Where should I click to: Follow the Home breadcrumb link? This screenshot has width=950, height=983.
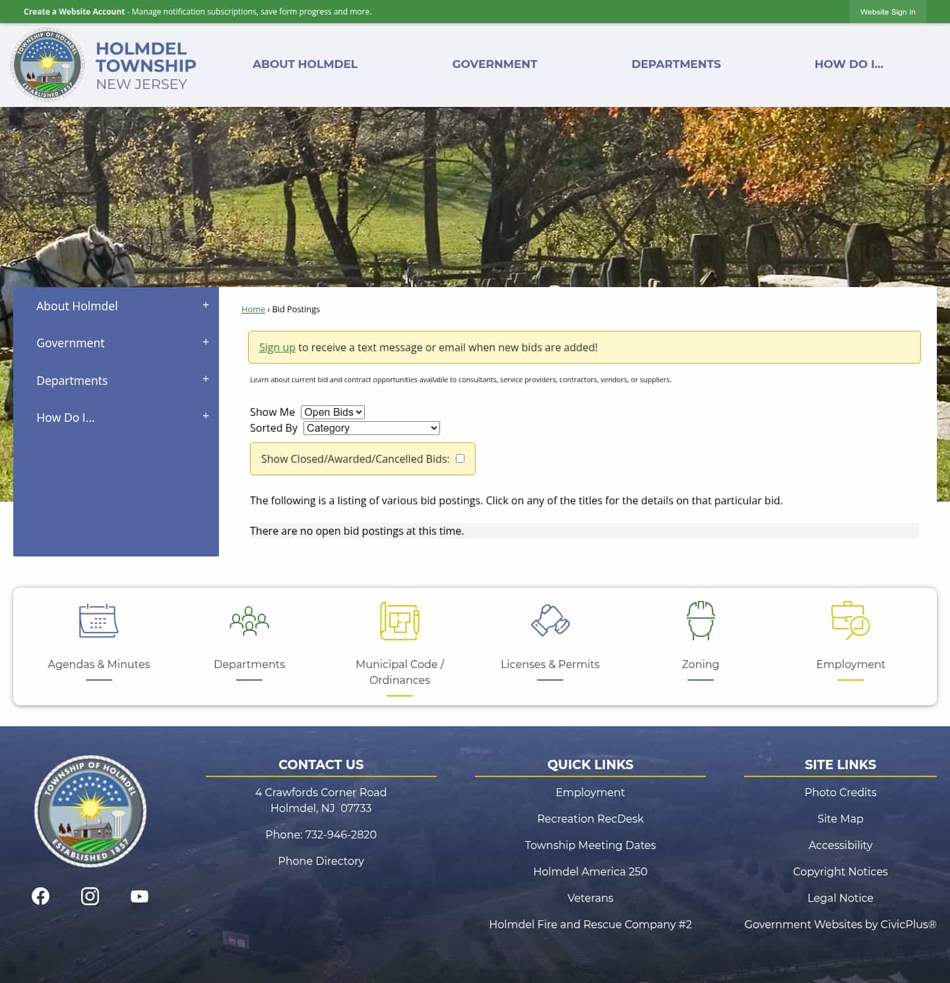pos(253,309)
